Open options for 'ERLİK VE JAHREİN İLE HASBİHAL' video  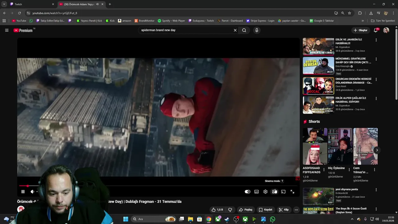(x=376, y=40)
